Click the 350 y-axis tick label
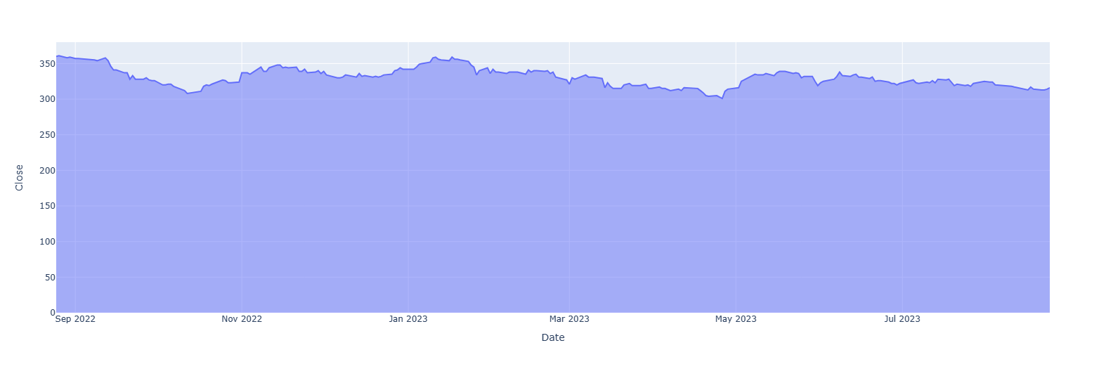Screen dimensions: 1106x369 (x=47, y=64)
